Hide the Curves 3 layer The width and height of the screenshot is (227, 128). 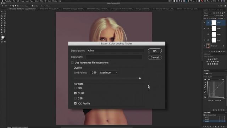point(204,28)
